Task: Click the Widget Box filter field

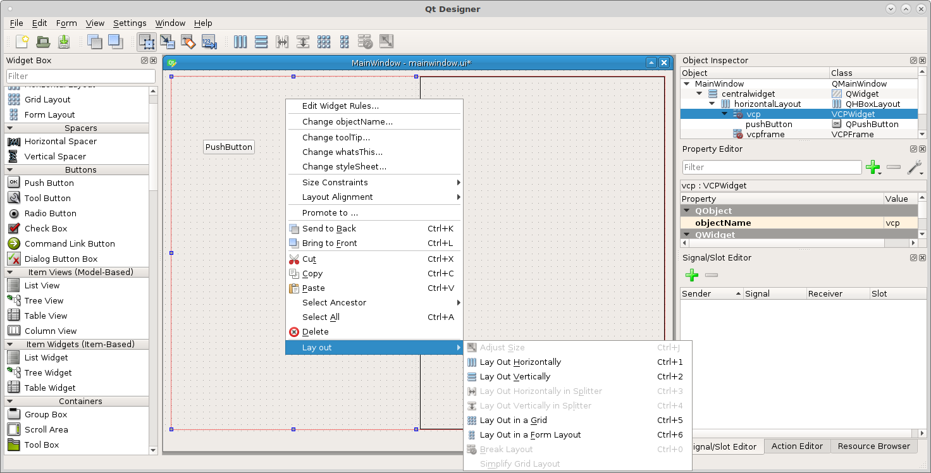Action: coord(80,76)
